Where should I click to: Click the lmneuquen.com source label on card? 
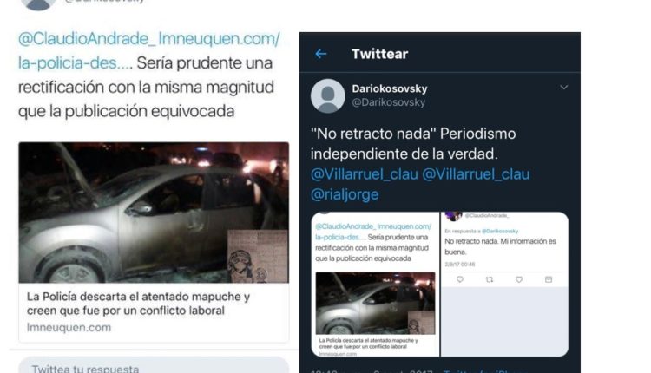click(x=69, y=327)
